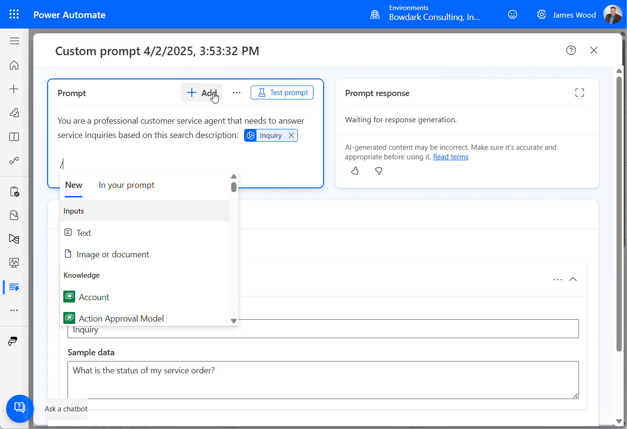Open the Learn book icon in sidebar

pos(14,137)
